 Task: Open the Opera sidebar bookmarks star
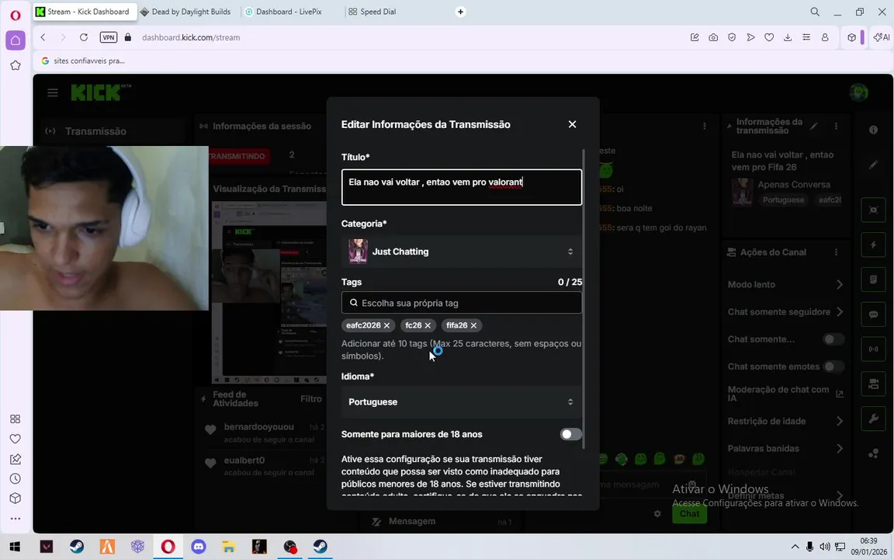(x=16, y=65)
